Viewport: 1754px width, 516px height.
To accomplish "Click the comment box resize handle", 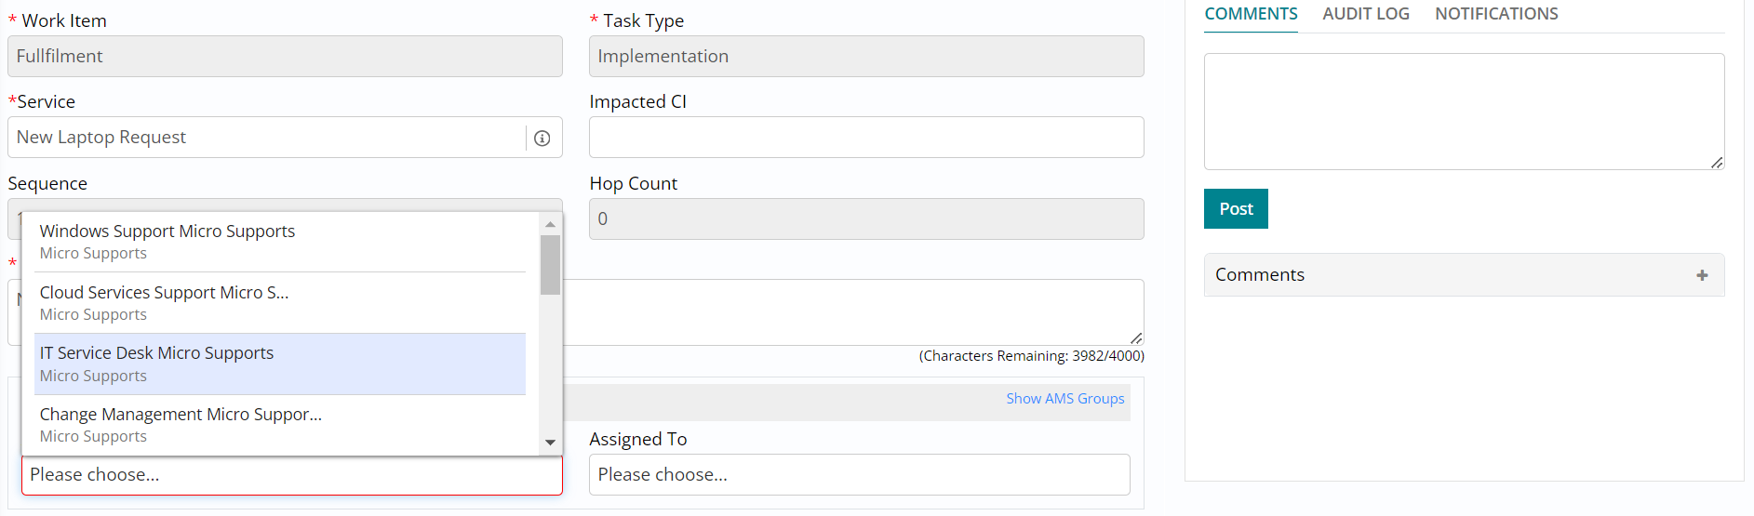I will coord(1717,163).
